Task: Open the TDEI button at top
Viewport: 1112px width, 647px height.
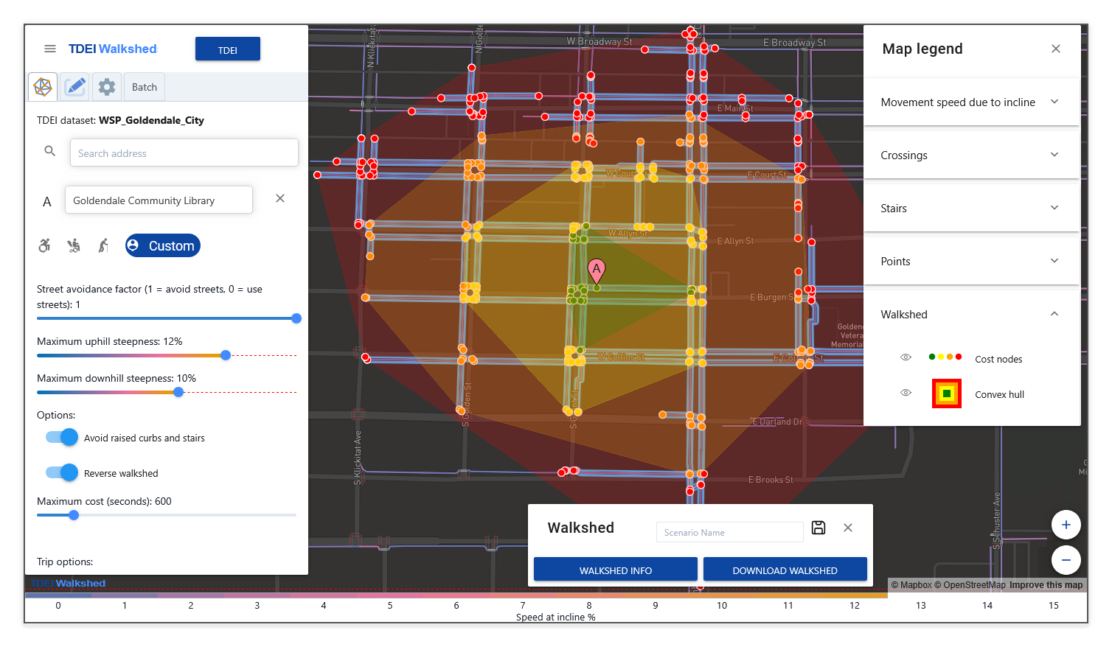Action: (227, 49)
